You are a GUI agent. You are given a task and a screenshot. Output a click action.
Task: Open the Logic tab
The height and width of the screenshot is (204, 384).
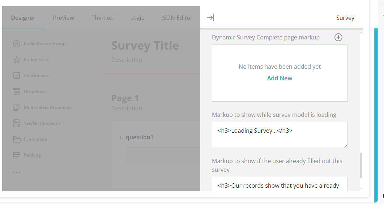click(x=137, y=18)
